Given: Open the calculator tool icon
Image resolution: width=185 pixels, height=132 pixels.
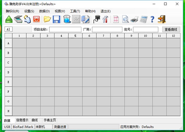Looking at the screenshot, I should point(143,19).
